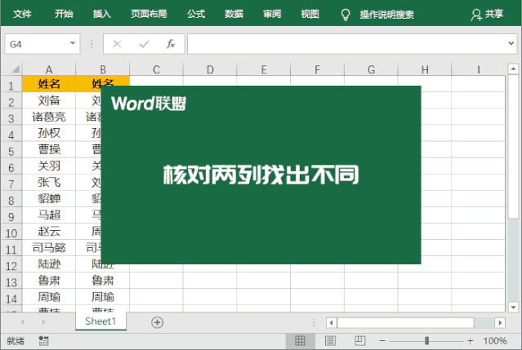Click the cancel entry X icon
522x350 pixels.
[117, 44]
